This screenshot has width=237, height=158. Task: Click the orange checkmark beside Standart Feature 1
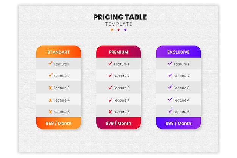click(50, 63)
